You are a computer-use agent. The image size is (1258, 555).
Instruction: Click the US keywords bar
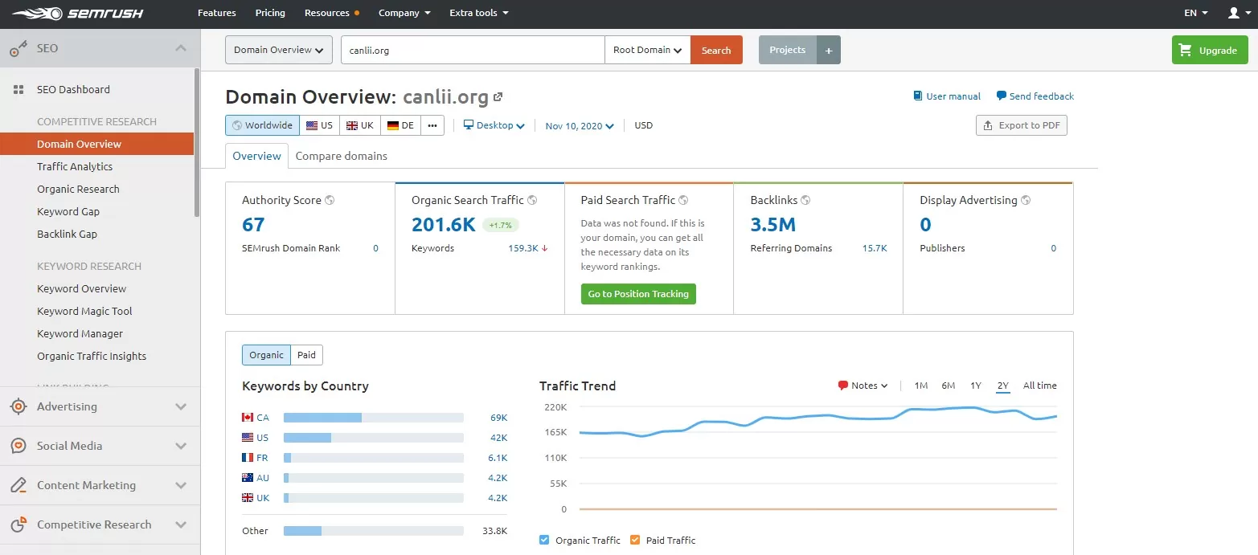[374, 438]
